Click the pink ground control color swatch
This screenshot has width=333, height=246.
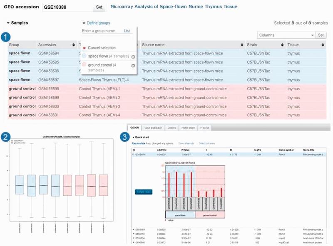(84, 65)
